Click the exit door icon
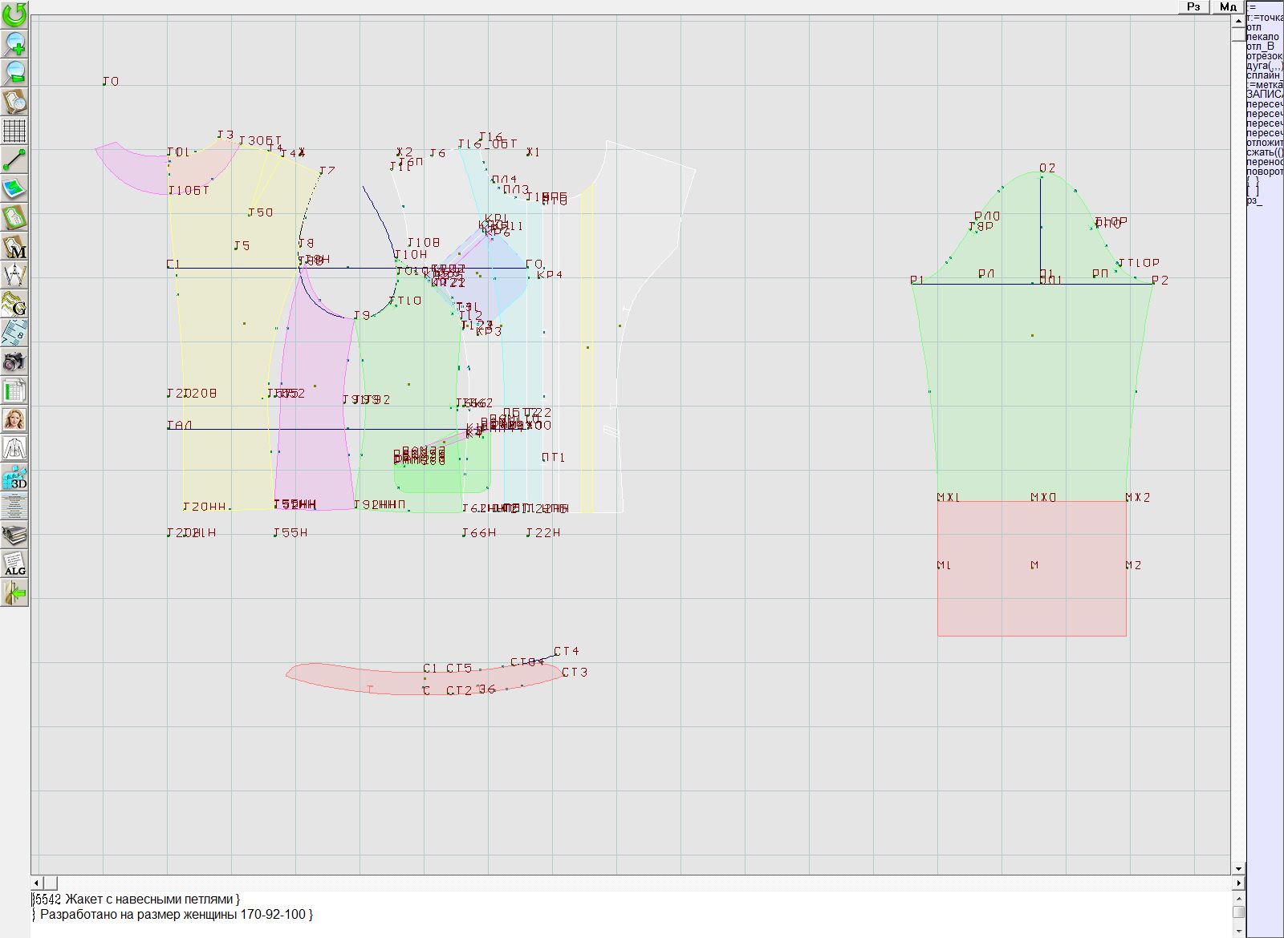1284x938 pixels. (x=14, y=593)
